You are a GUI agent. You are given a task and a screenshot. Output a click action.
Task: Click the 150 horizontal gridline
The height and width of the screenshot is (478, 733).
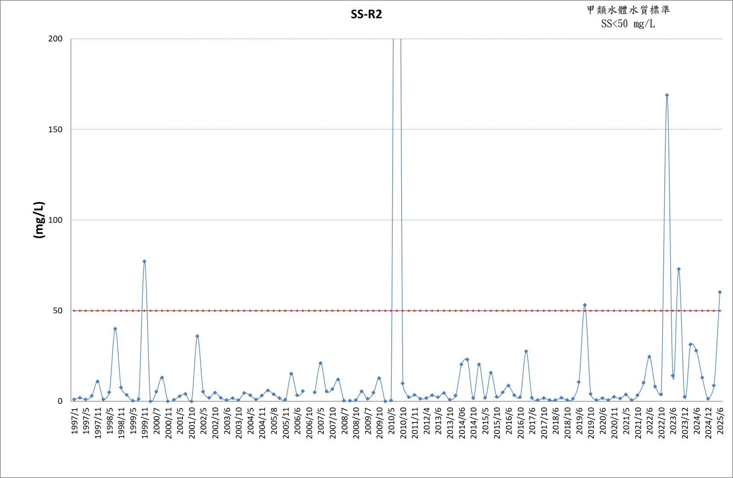point(397,129)
